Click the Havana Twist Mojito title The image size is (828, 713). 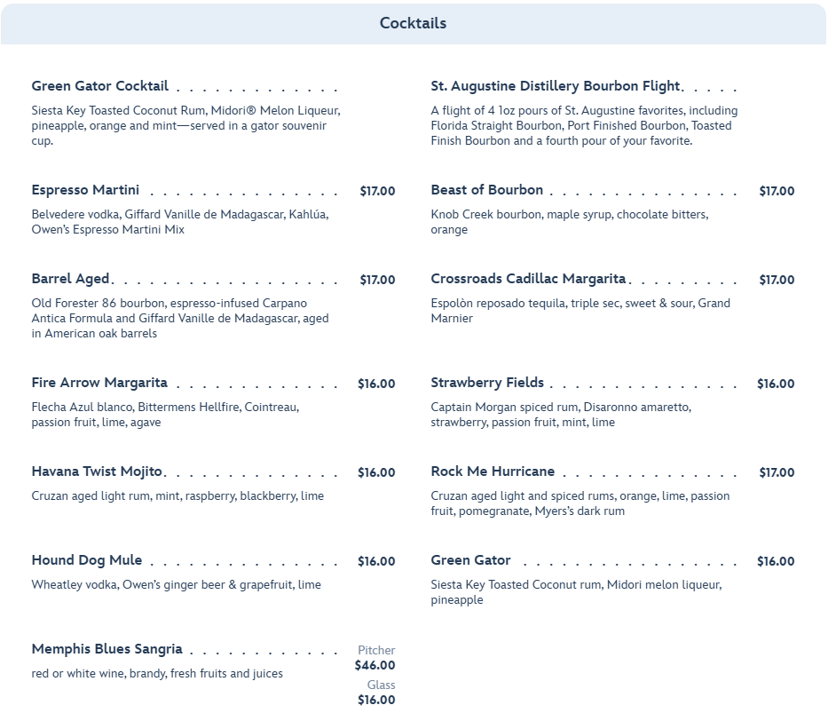tap(97, 471)
